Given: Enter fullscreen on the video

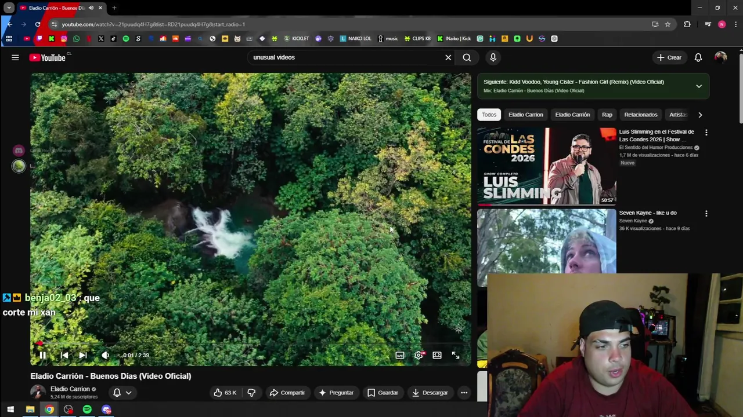Looking at the screenshot, I should pyautogui.click(x=456, y=355).
